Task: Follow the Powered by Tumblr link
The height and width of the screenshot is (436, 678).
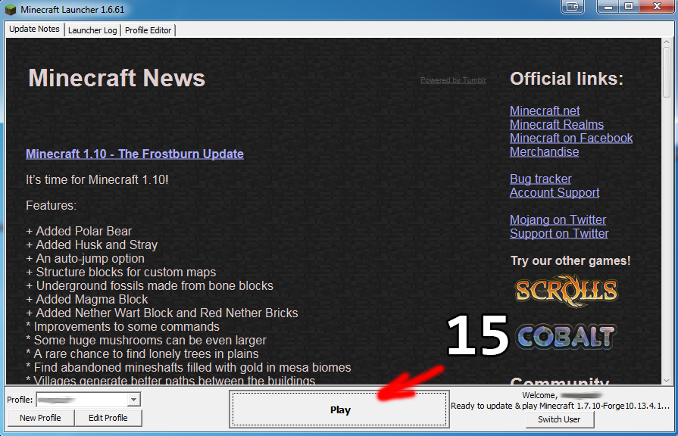Action: click(453, 80)
